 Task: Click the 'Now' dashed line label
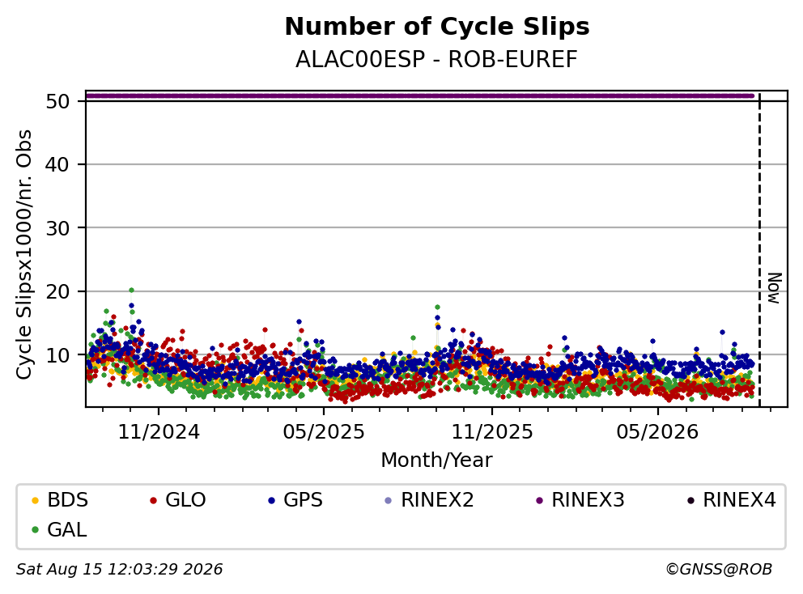coord(775,288)
